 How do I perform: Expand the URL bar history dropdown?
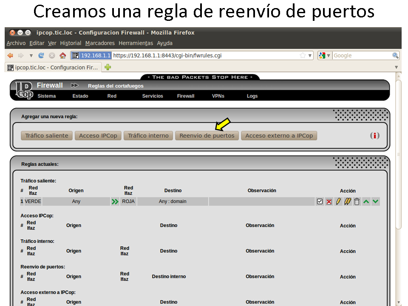tap(310, 56)
